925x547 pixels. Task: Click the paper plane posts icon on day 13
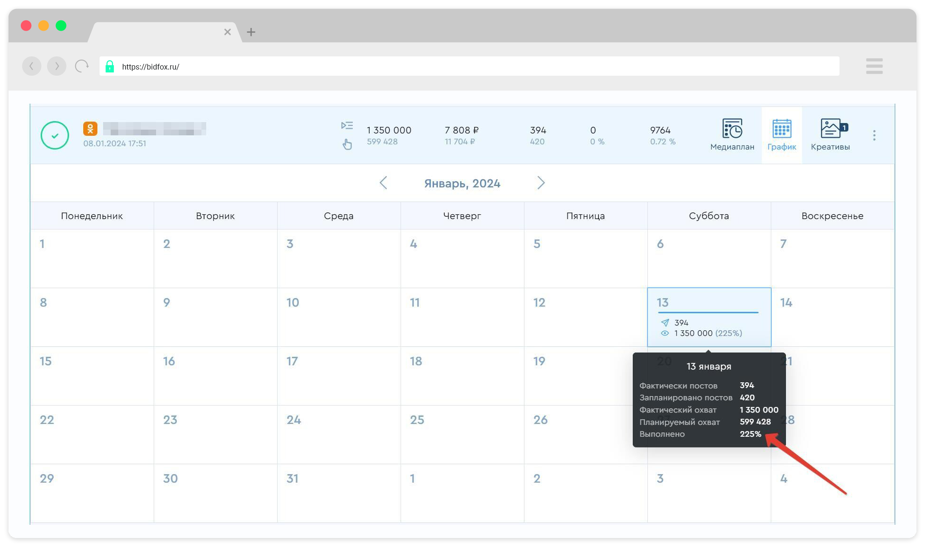[x=665, y=323]
